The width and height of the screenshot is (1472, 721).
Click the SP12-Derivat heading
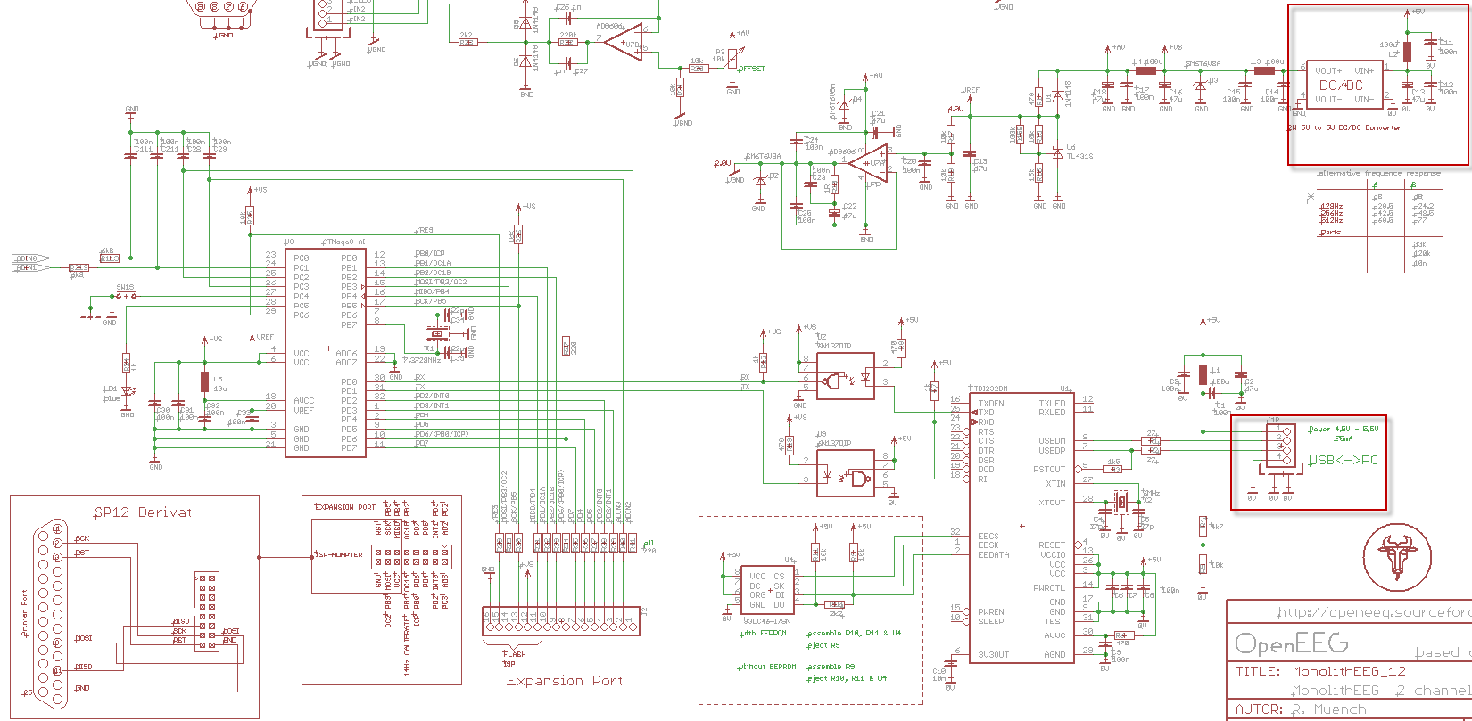143,512
